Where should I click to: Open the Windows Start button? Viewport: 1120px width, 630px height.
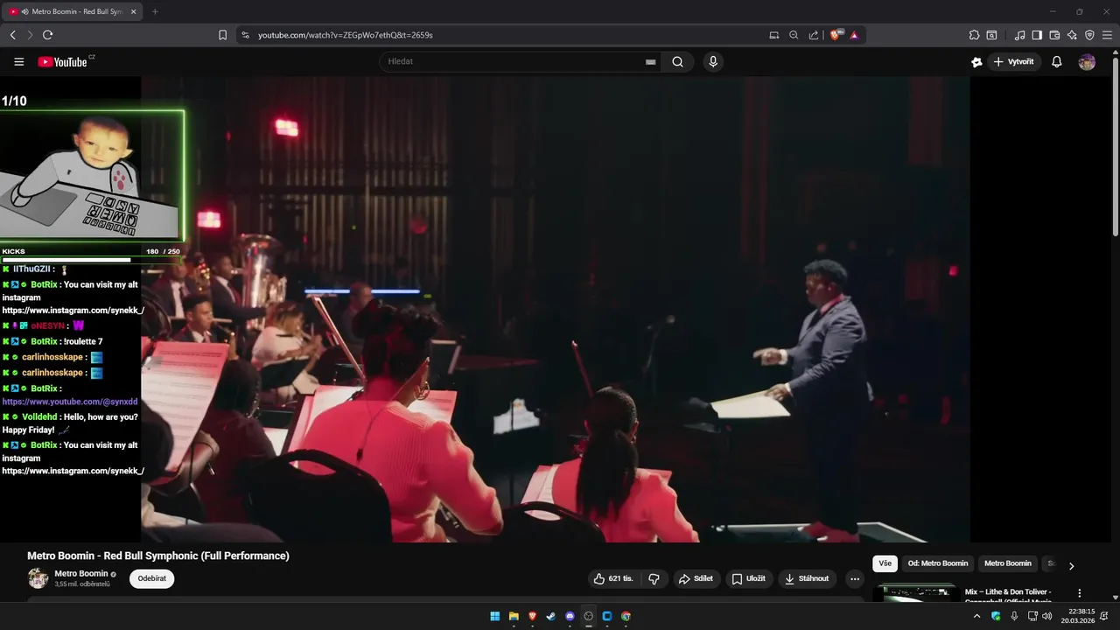click(x=495, y=616)
